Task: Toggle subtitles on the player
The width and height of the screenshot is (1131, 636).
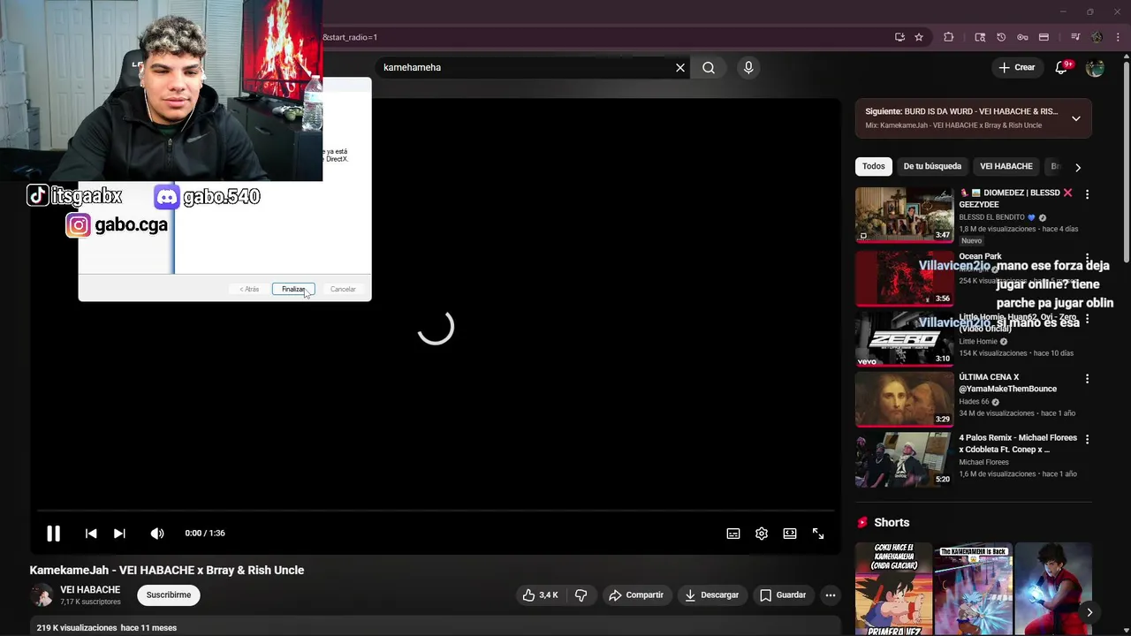Action: click(733, 534)
